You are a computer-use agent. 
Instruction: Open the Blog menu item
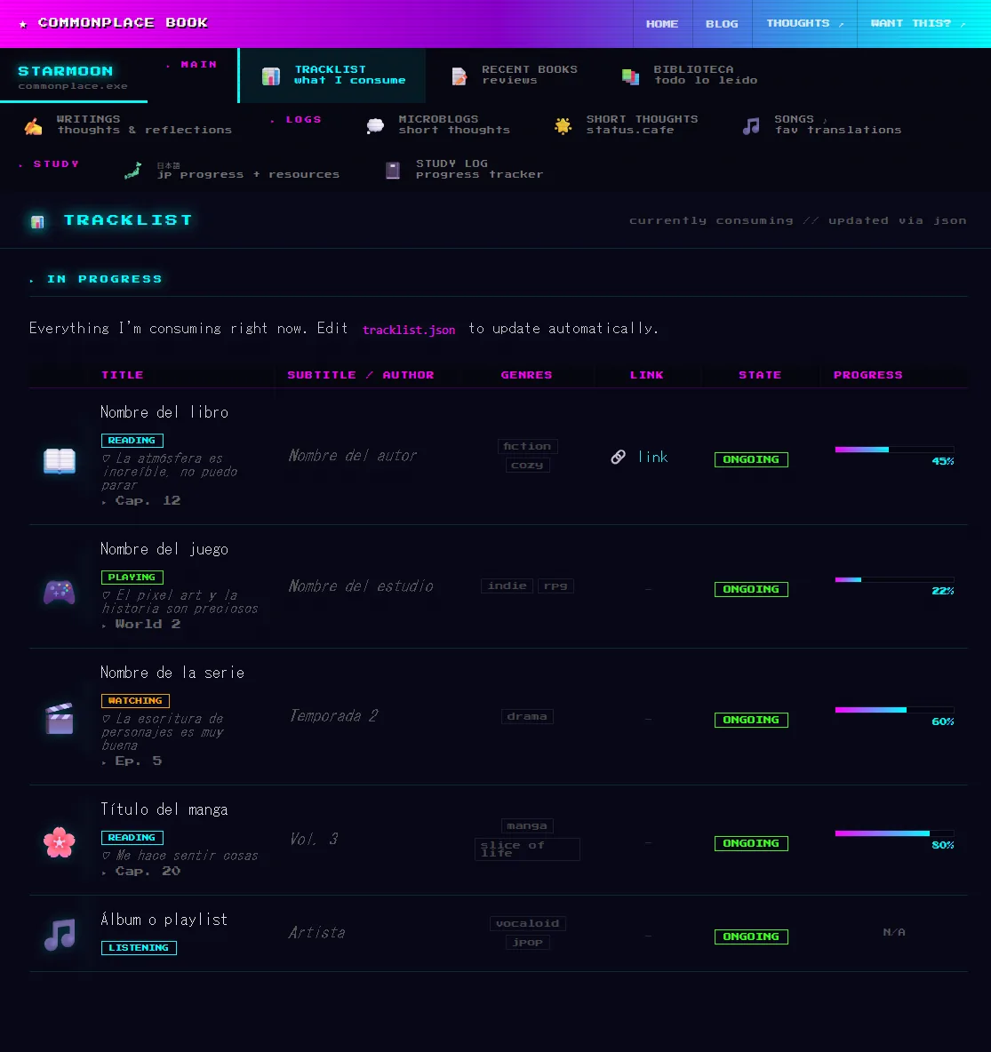(722, 23)
